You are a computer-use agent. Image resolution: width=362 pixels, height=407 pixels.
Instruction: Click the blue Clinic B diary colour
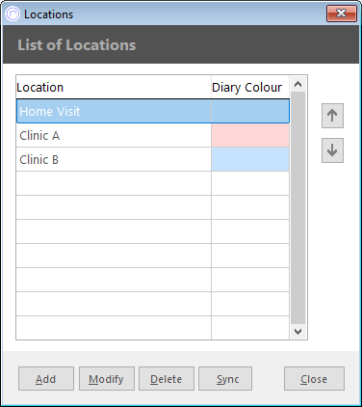250,159
